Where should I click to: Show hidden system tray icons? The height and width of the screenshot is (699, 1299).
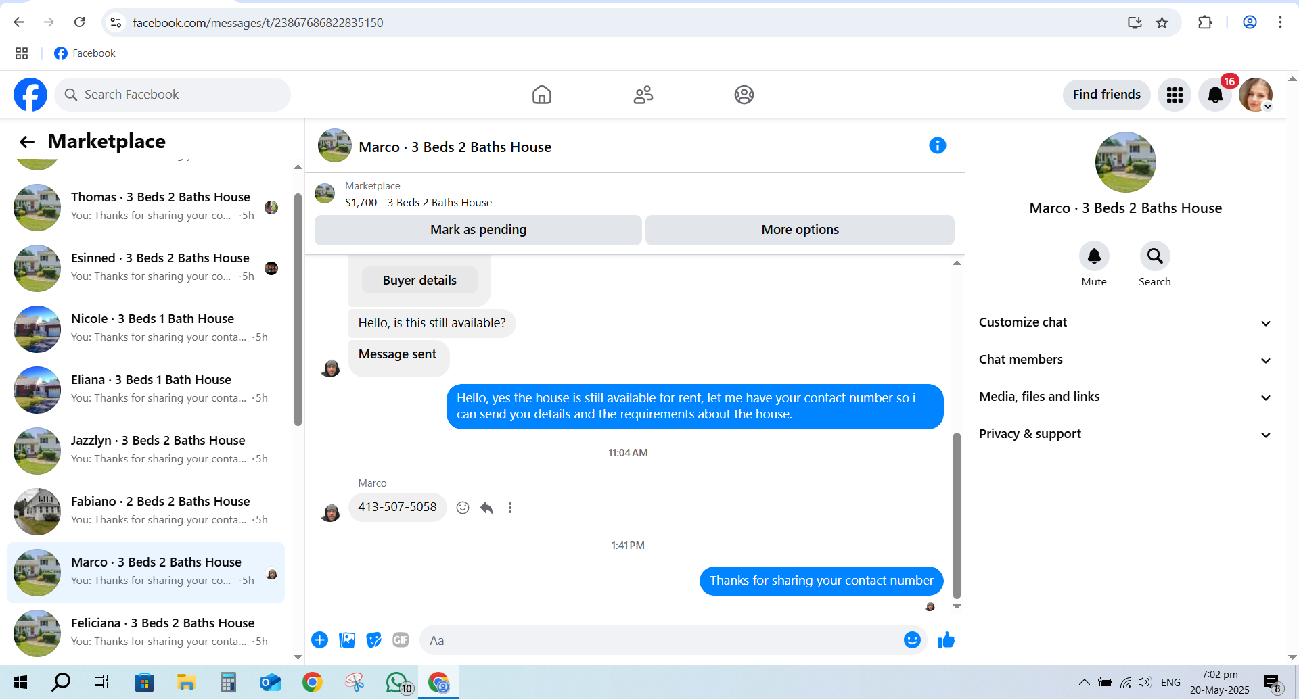1084,683
